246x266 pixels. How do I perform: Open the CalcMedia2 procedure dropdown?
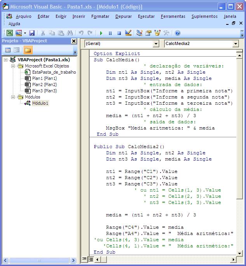[236, 44]
